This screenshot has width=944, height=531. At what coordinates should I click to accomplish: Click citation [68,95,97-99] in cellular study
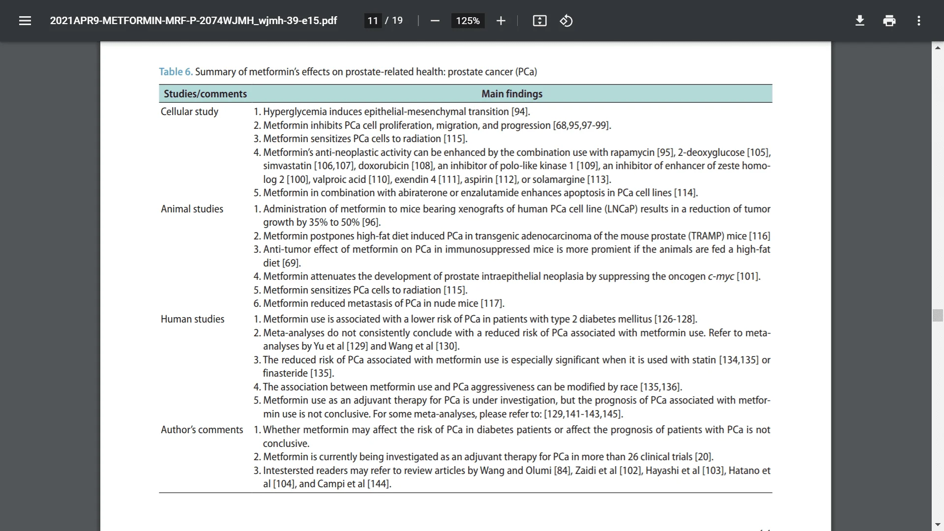tap(582, 125)
